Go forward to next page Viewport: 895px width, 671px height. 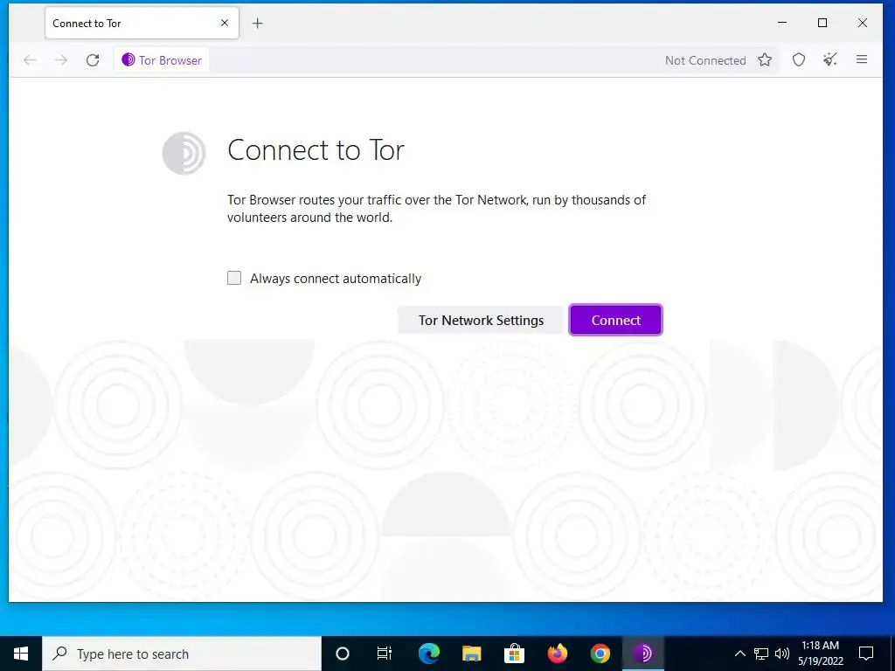(x=61, y=60)
